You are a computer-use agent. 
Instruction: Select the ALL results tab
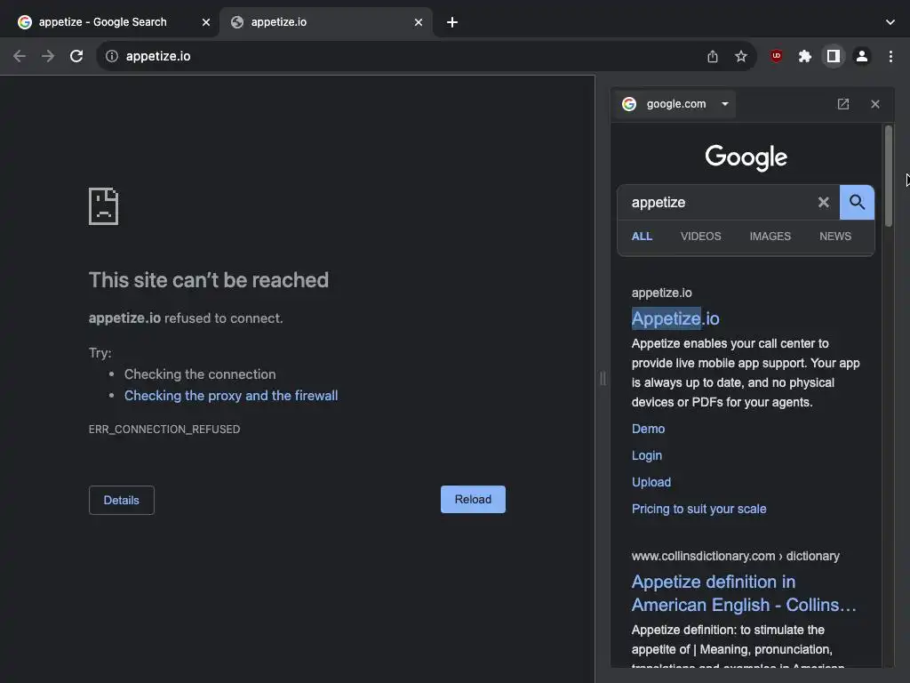click(642, 237)
